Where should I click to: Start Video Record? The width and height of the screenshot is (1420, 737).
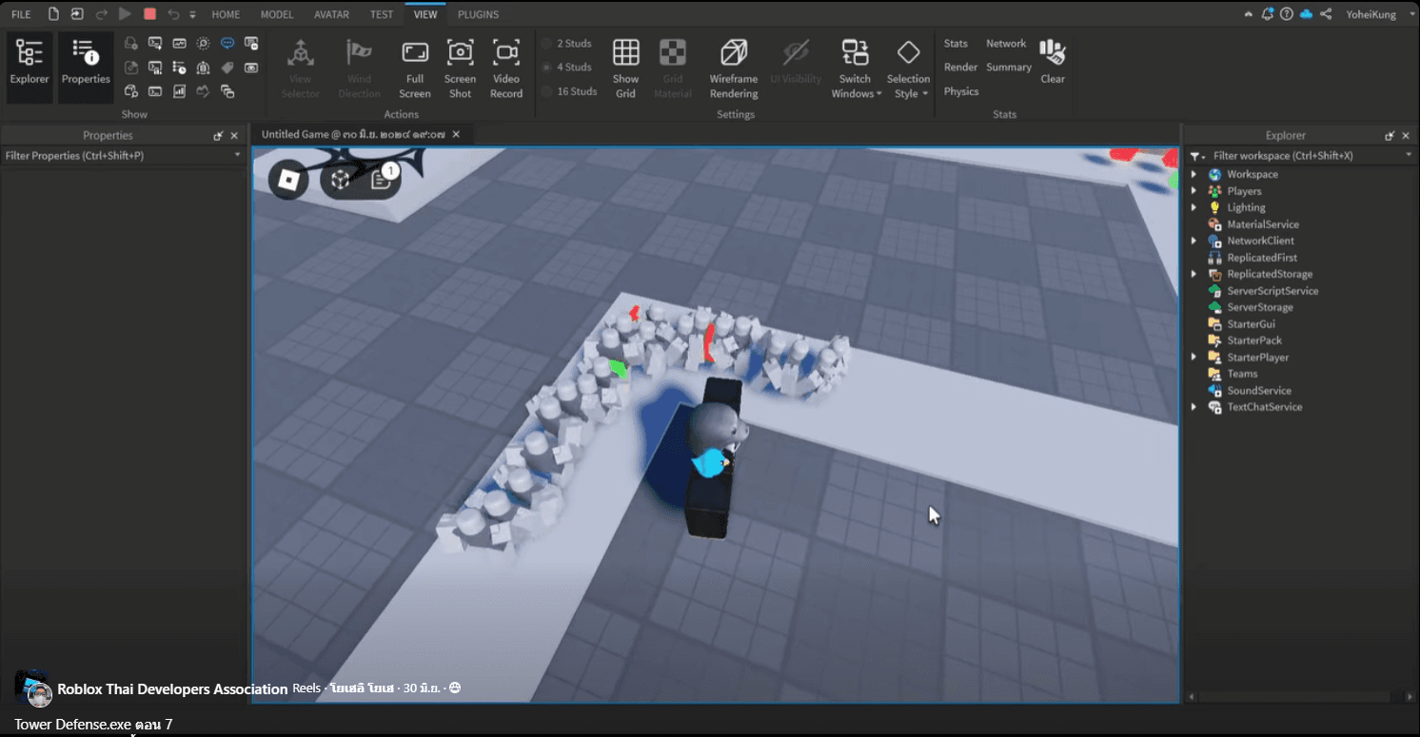506,68
